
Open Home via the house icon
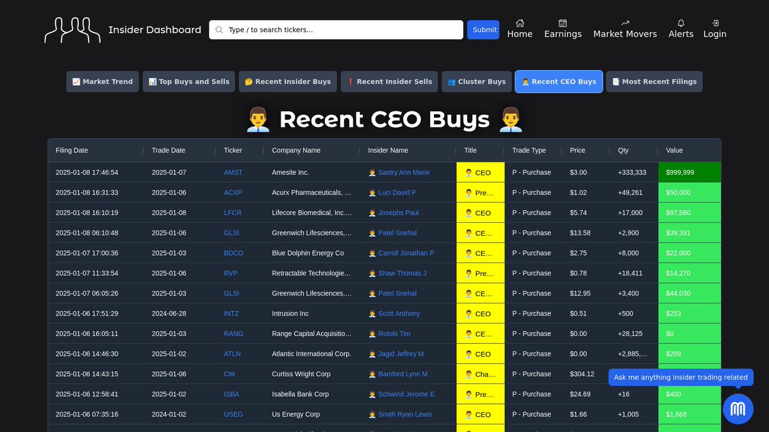520,23
